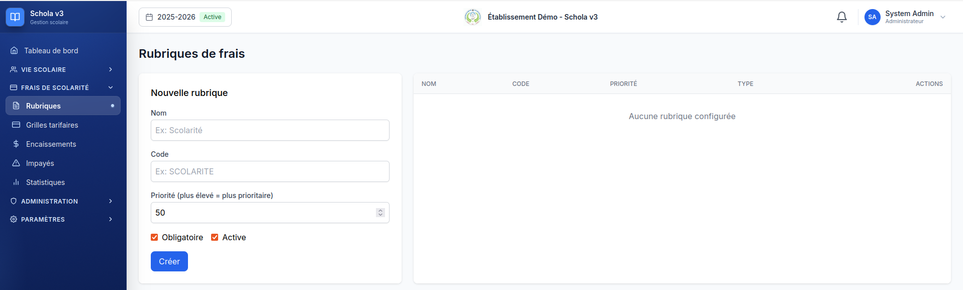Uncheck the Obligatoire checkbox
The image size is (963, 290).
click(154, 237)
